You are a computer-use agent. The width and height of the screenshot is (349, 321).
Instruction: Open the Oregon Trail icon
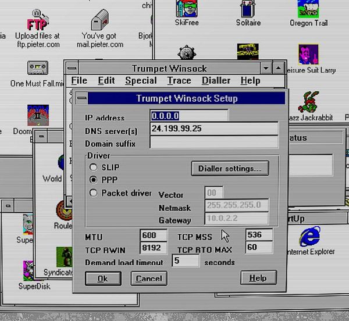[308, 9]
